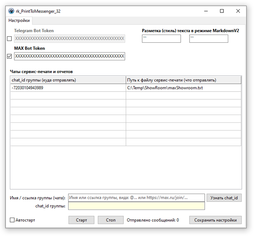254x236 pixels.
Task: Click the paw app icon in title bar
Action: click(11, 11)
